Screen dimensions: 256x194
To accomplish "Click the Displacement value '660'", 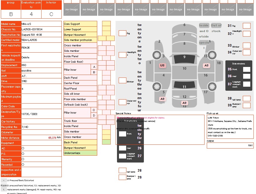I will pos(24,65).
